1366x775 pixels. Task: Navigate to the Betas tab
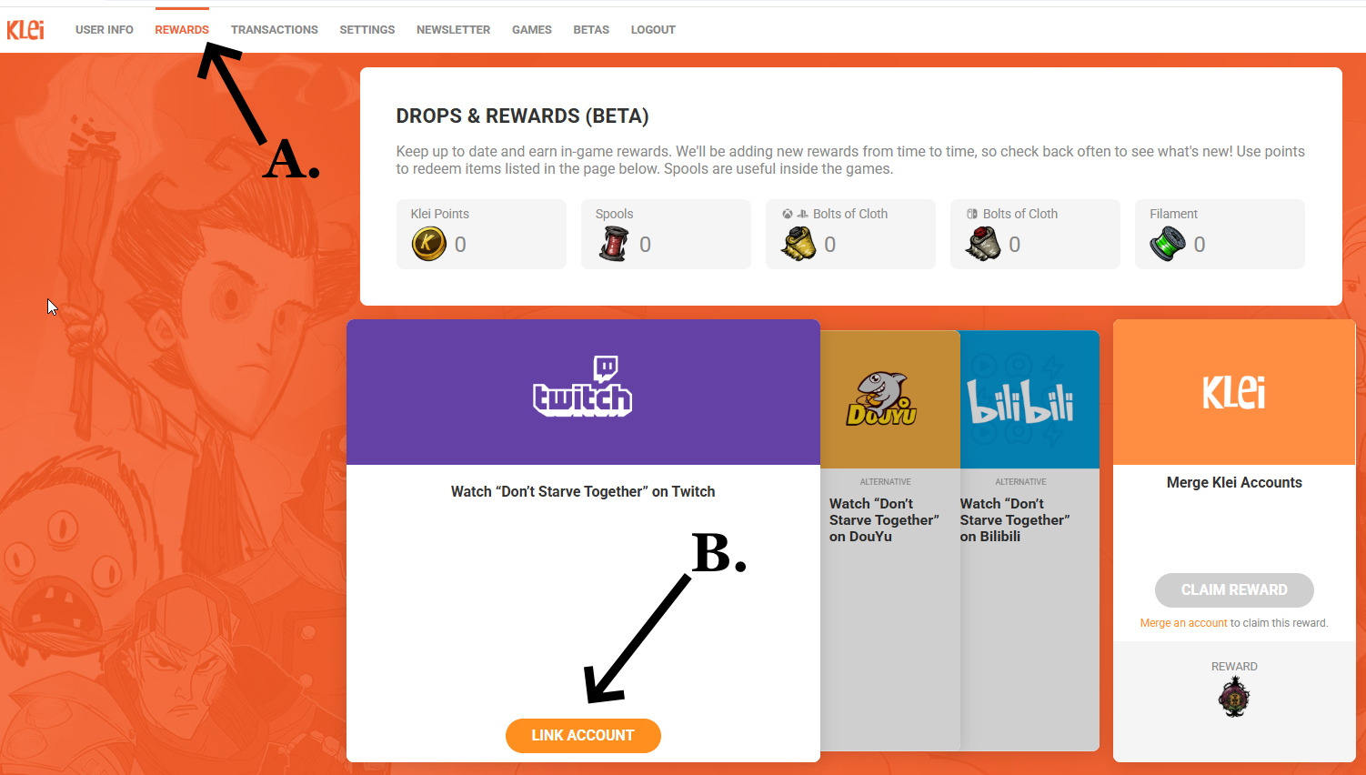(591, 30)
